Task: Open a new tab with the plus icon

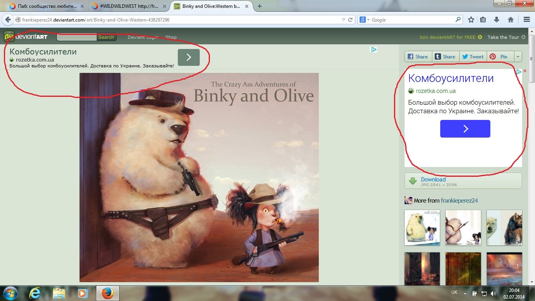Action: tap(259, 6)
